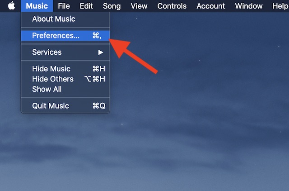
Task: Choose Hide Others
Action: [65, 79]
